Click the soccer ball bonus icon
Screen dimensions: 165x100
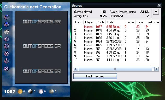point(31,91)
